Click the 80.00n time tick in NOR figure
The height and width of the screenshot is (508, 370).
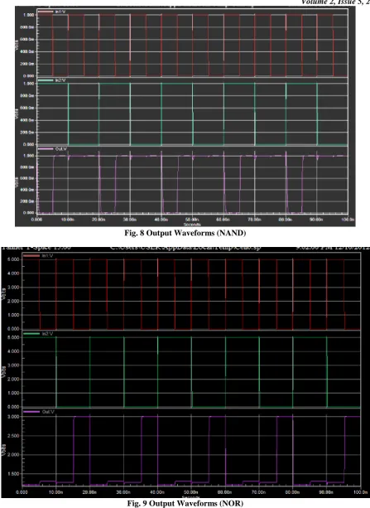[x=292, y=491]
